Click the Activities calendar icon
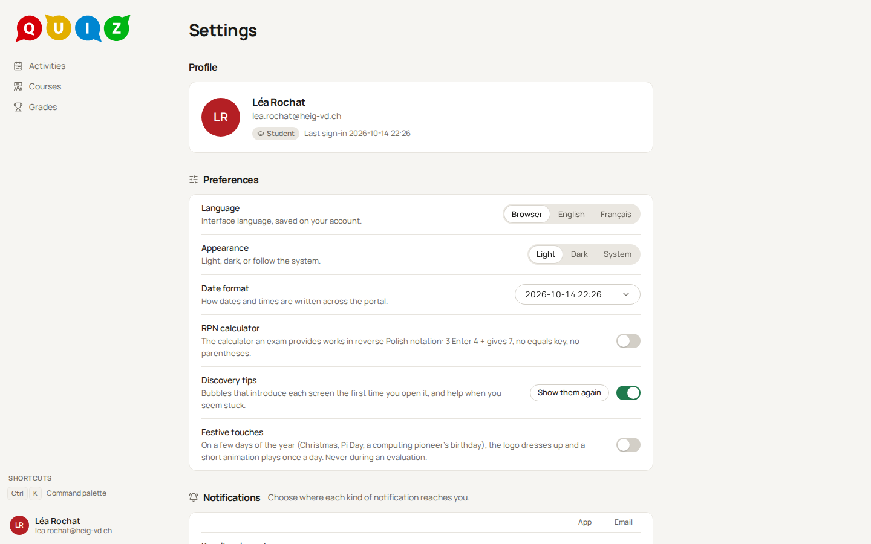This screenshot has width=871, height=544. (18, 66)
